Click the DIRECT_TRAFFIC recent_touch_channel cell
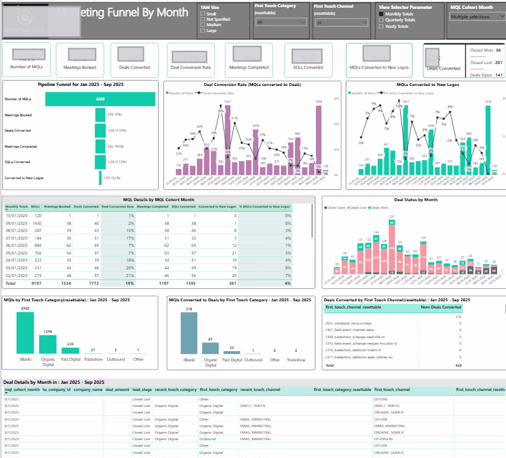Image resolution: width=506 pixels, height=458 pixels. click(253, 406)
